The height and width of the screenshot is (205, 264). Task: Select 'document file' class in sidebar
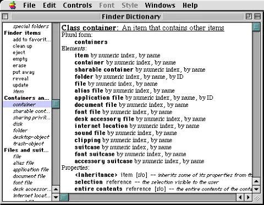pyautogui.click(x=29, y=176)
